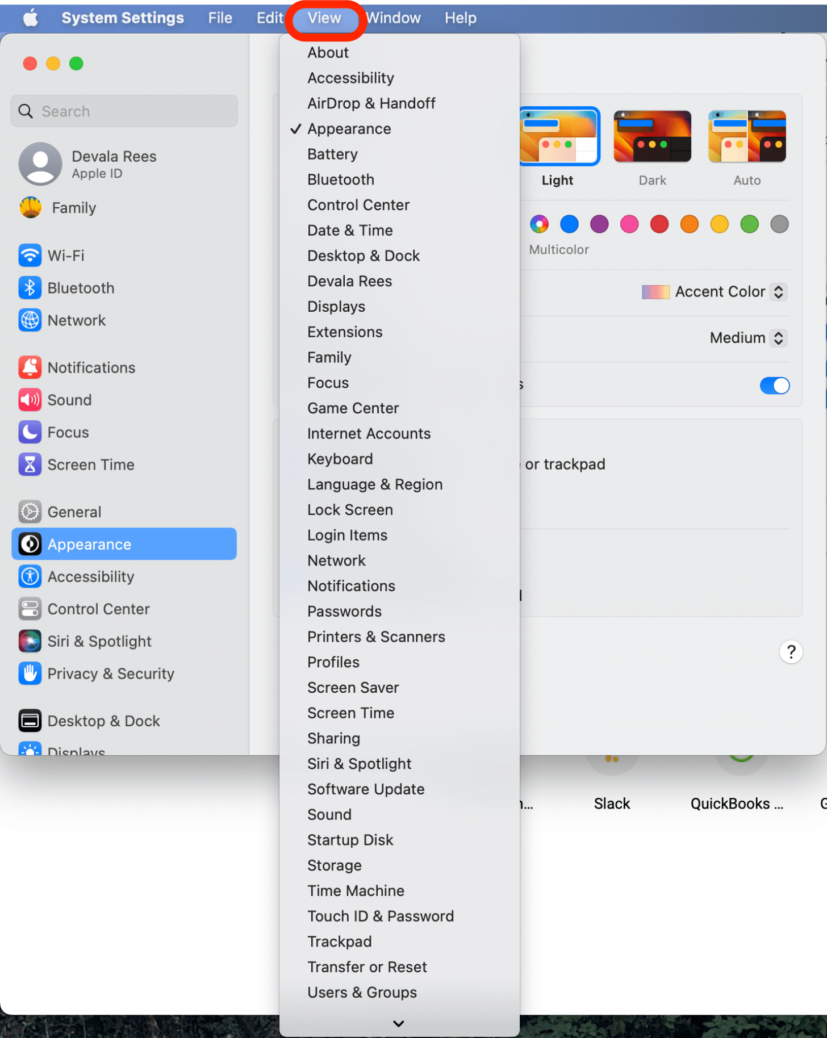Viewport: 827px width, 1038px height.
Task: Click the Sound speaker icon
Action: pos(30,400)
